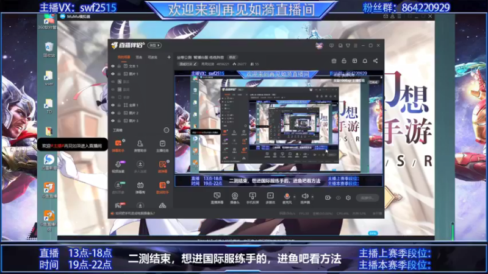Viewport: 488px width, 274px height.
Task: Hide the 图片 2 layer with its eye icon
Action: (113, 113)
